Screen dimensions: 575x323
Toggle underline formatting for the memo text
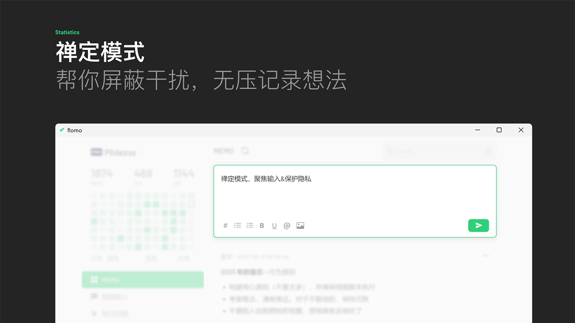(274, 225)
